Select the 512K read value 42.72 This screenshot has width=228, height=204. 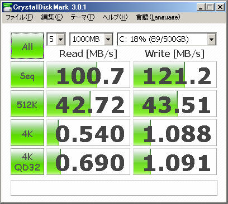coord(88,104)
